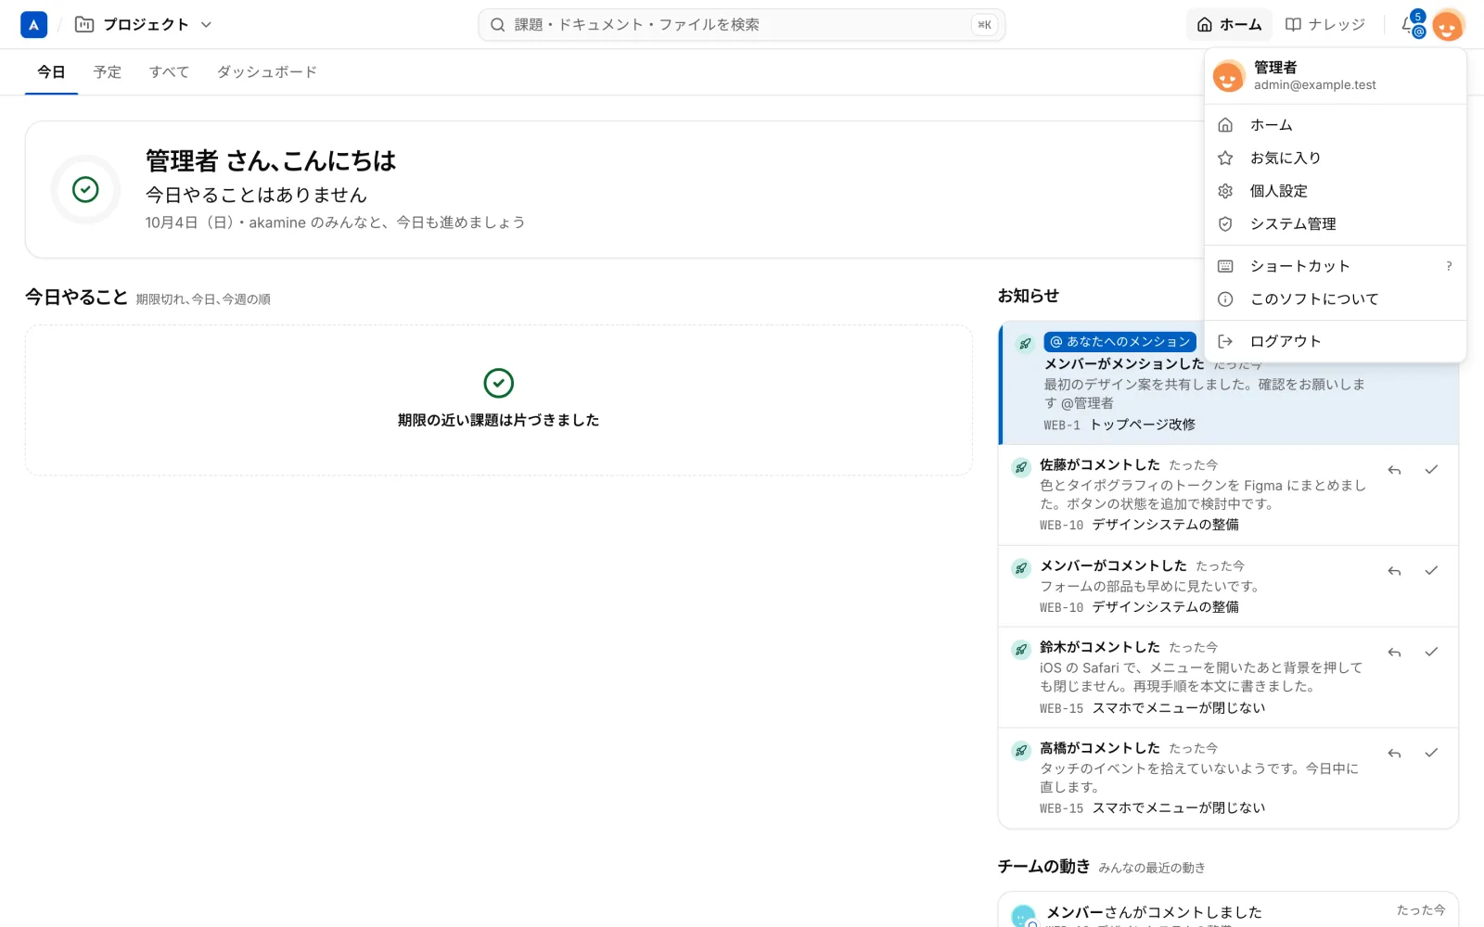Reply to 佐藤's comment notification

click(x=1394, y=470)
